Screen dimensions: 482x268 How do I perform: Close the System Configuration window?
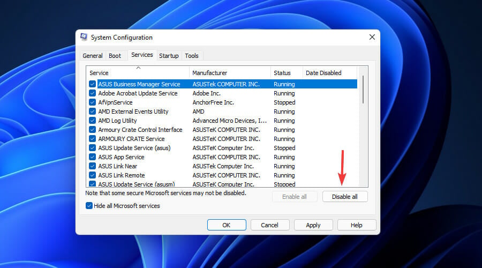[x=372, y=37]
